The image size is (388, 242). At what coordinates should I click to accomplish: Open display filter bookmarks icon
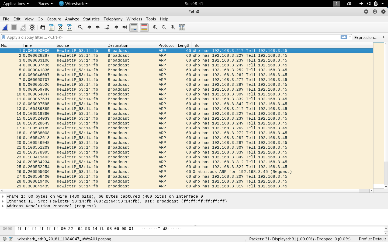coord(4,37)
